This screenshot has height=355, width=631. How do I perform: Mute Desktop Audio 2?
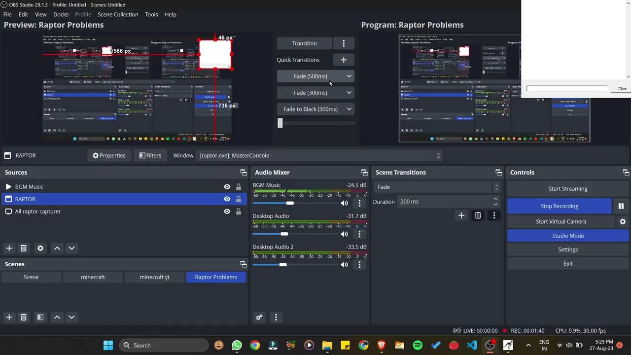(x=344, y=265)
